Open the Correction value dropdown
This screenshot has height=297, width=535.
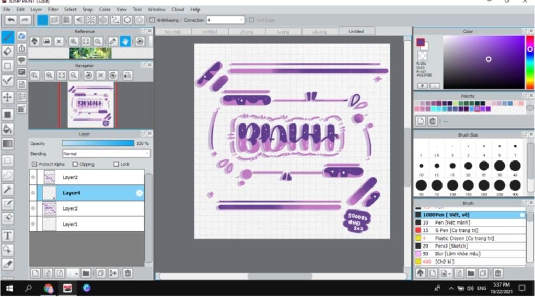pyautogui.click(x=241, y=20)
